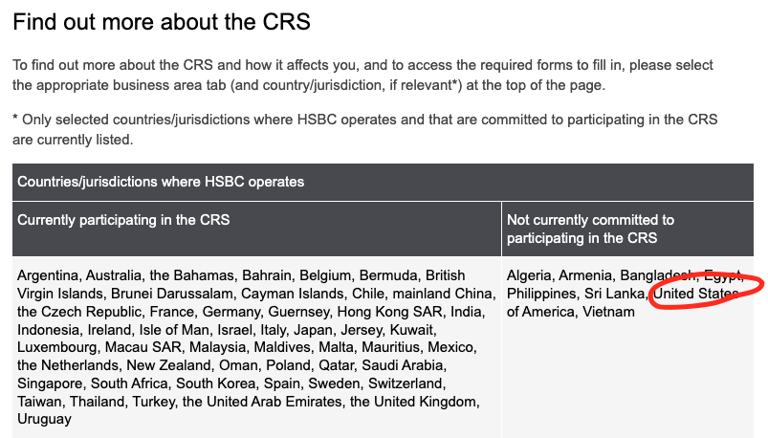Image resolution: width=768 pixels, height=438 pixels.
Task: Click the "Not currently committed to participating" column header
Action: tap(590, 229)
